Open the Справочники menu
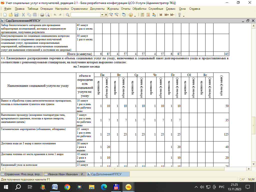The height and width of the screenshot is (192, 256). coord(79,9)
